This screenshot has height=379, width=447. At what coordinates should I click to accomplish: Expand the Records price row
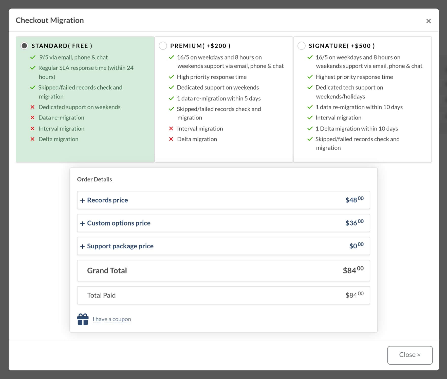223,200
